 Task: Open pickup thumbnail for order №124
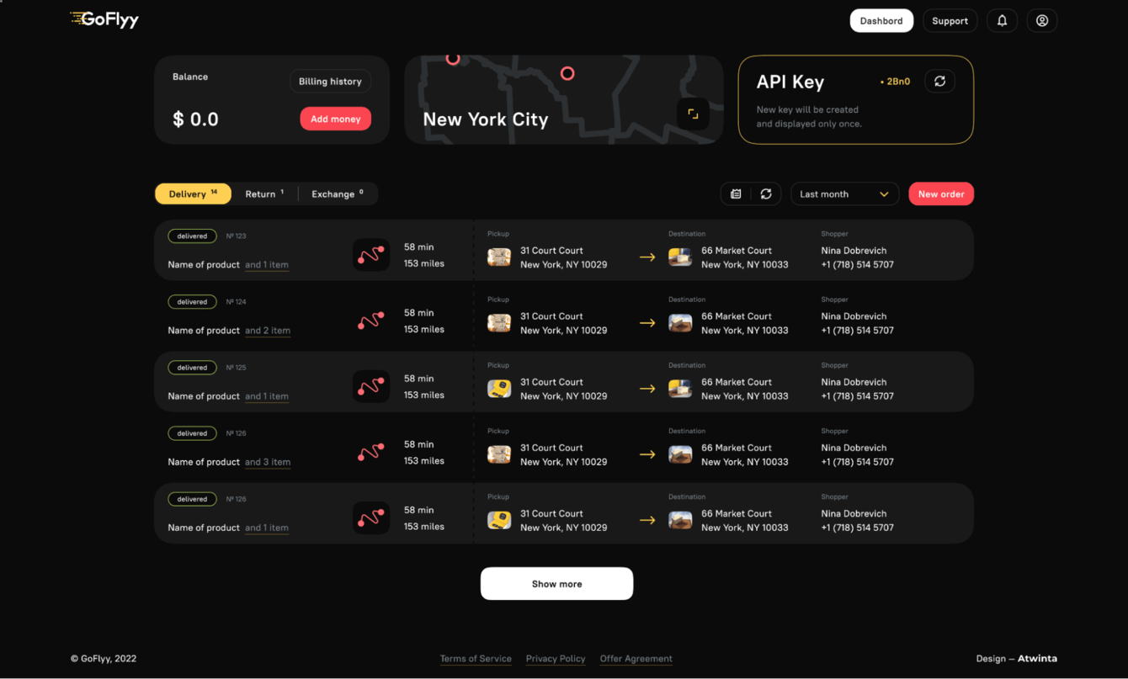[499, 322]
